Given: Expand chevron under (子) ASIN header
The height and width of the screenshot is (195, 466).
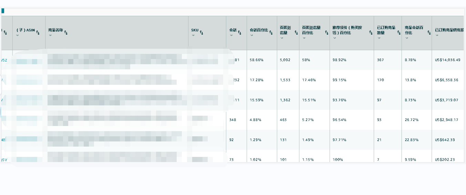Looking at the screenshot, I should pos(18,35).
